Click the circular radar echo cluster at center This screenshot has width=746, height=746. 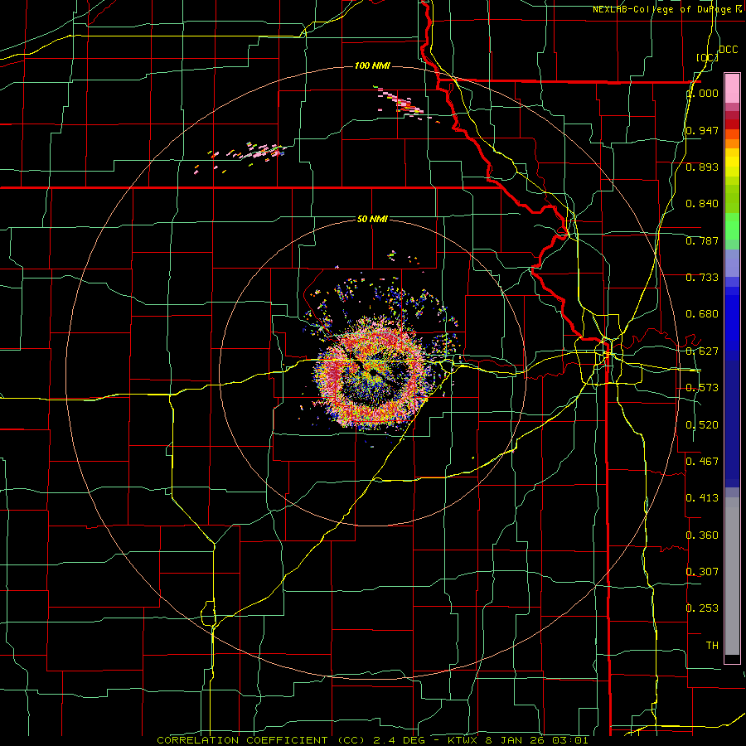pyautogui.click(x=375, y=375)
